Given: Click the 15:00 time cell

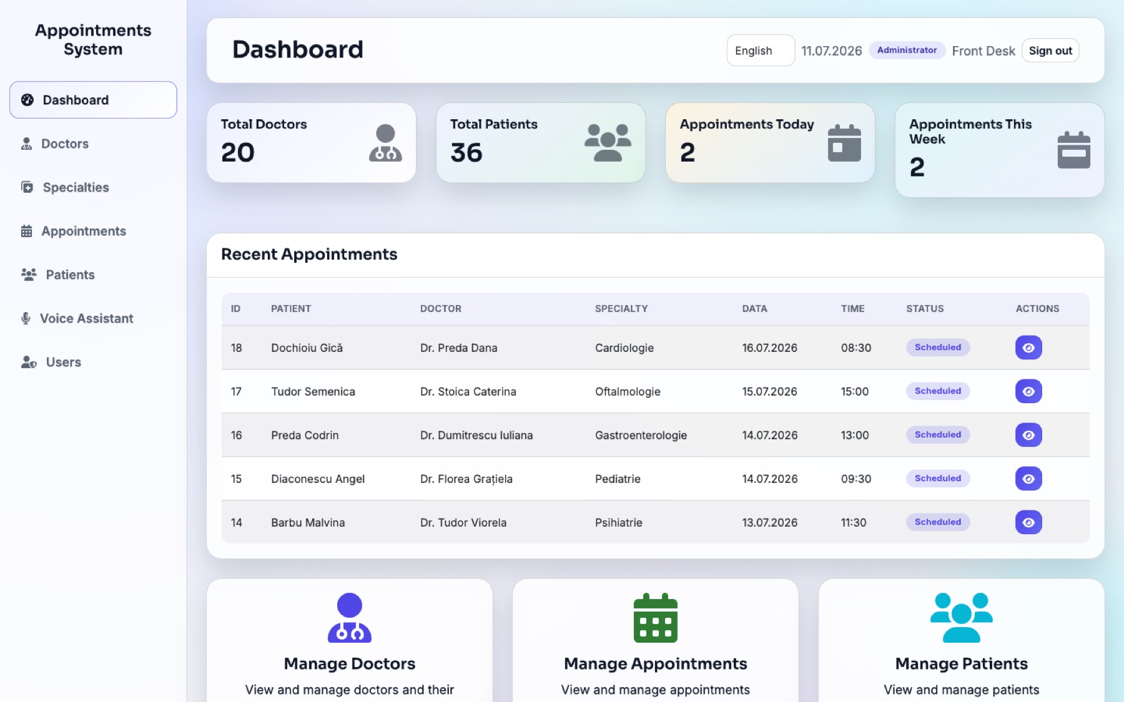Looking at the screenshot, I should 855,392.
